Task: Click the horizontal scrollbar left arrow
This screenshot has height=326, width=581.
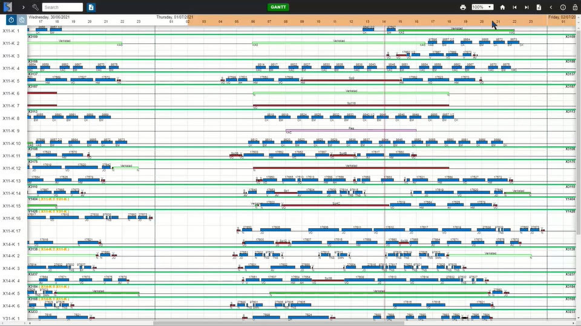Action: (x=30, y=324)
